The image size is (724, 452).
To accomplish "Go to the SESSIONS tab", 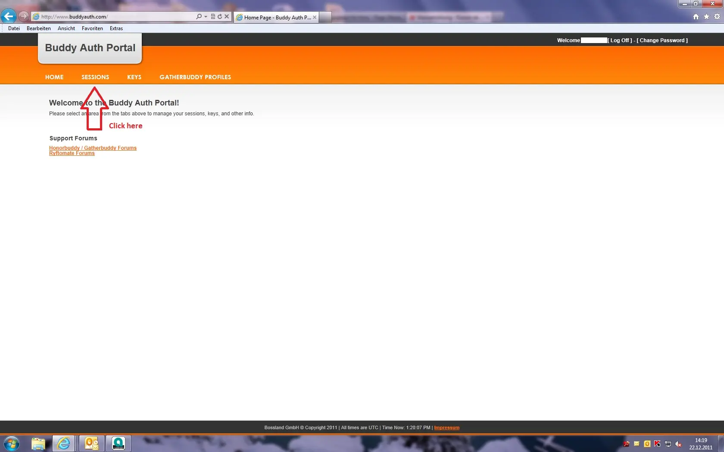I will pos(95,77).
